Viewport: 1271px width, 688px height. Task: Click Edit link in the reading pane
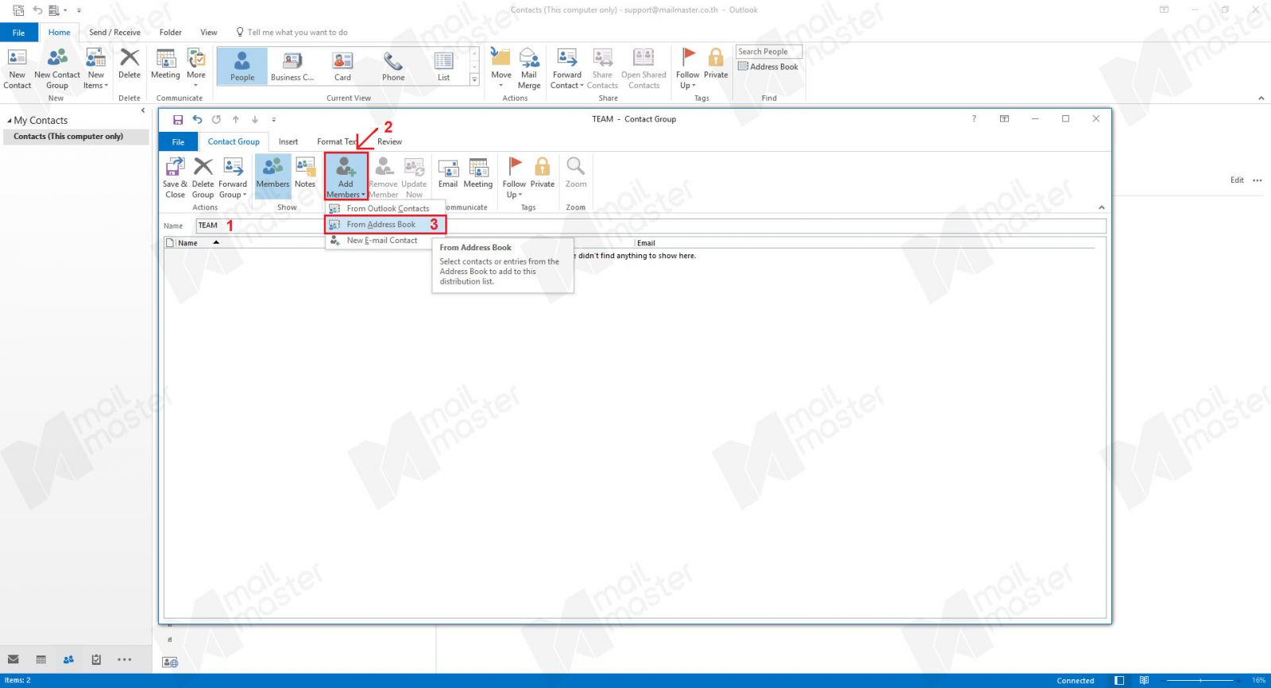1237,180
